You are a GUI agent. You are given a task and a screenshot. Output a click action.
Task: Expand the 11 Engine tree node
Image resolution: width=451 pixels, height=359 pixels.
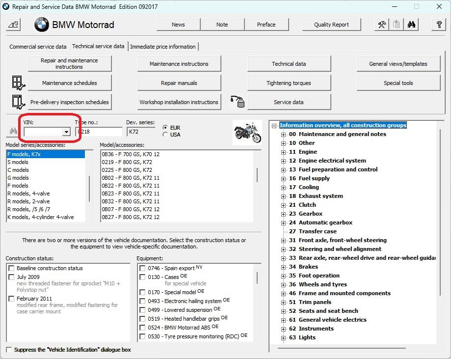[x=283, y=152]
